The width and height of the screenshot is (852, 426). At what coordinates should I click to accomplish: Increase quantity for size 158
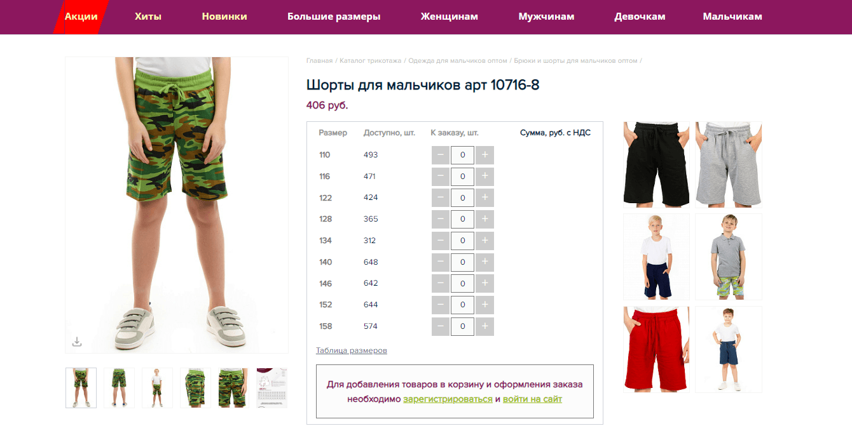click(484, 326)
